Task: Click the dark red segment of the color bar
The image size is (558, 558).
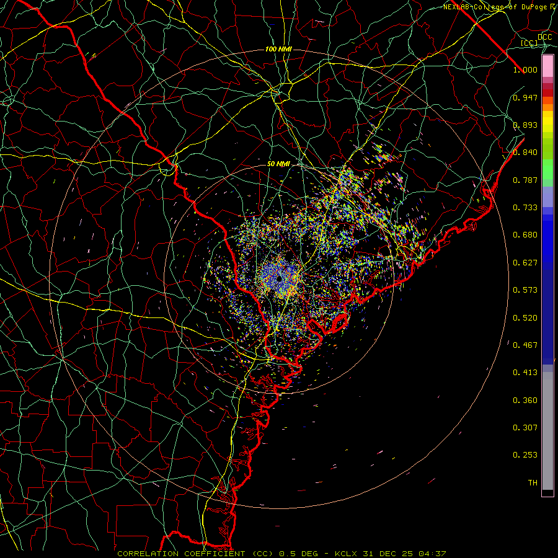Action: (x=547, y=92)
